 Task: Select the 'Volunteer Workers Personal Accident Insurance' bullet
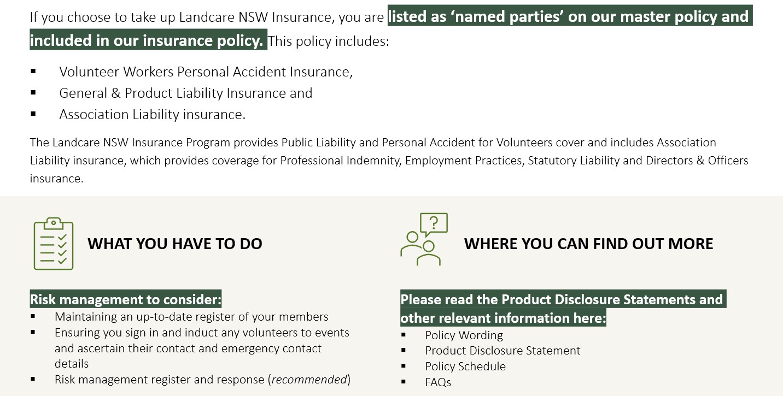pos(206,72)
